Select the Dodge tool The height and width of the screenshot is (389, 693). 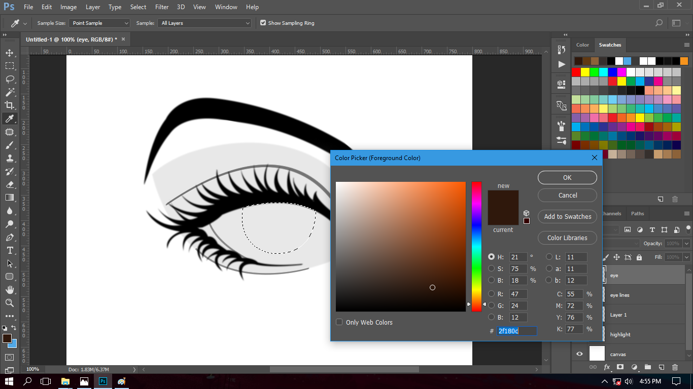click(10, 224)
